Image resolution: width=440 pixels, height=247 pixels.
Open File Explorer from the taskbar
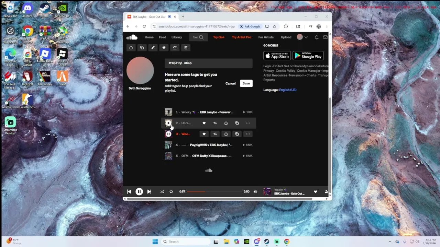tap(226, 242)
